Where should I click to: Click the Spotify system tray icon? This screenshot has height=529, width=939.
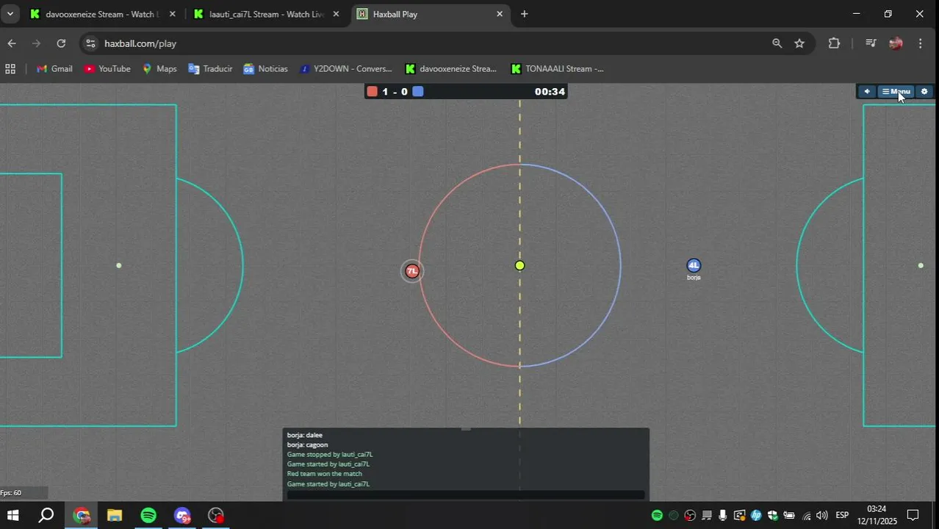(x=657, y=515)
